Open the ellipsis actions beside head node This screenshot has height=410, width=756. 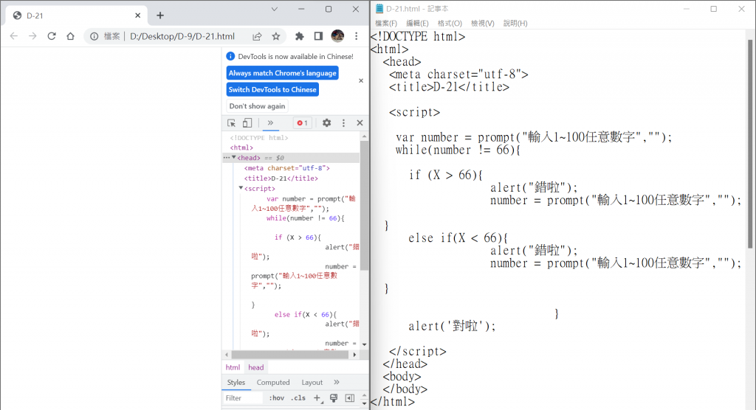click(226, 158)
